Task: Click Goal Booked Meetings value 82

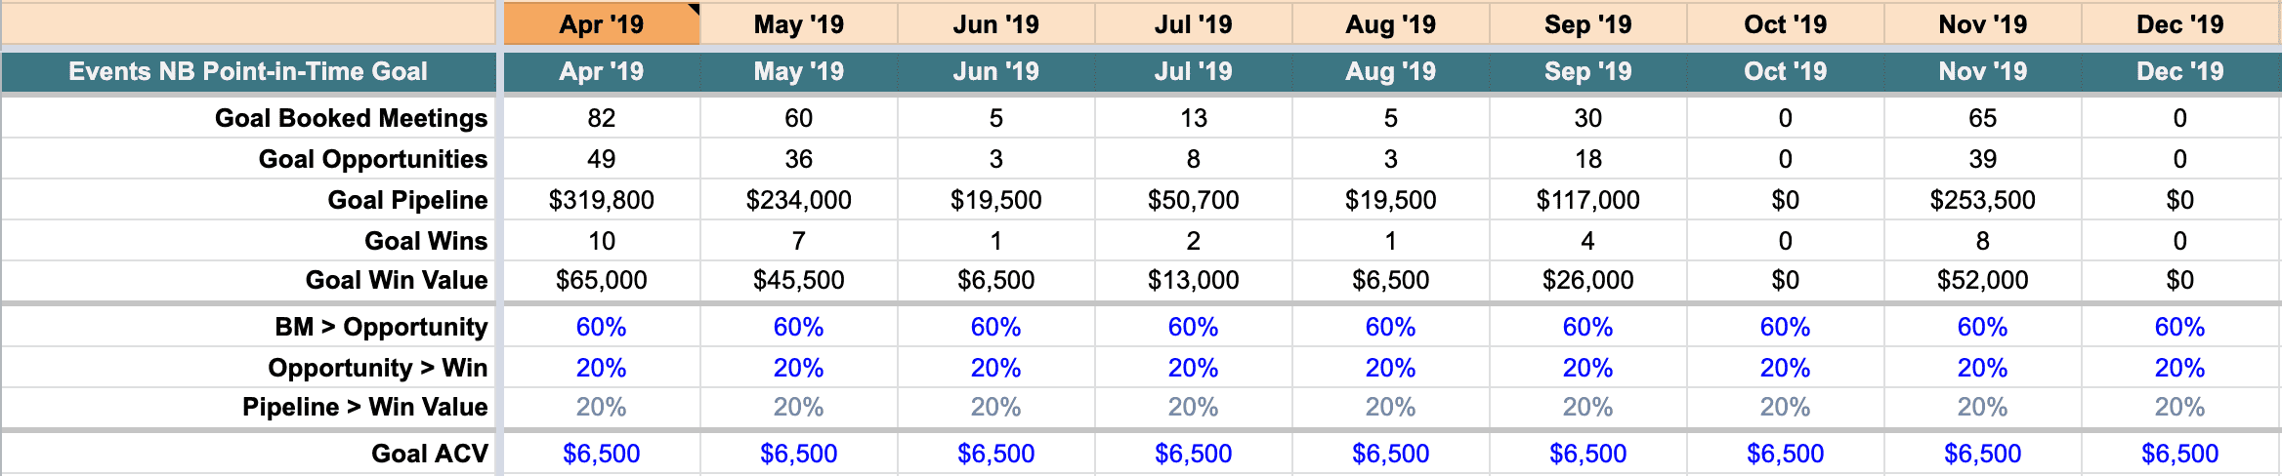Action: (601, 118)
